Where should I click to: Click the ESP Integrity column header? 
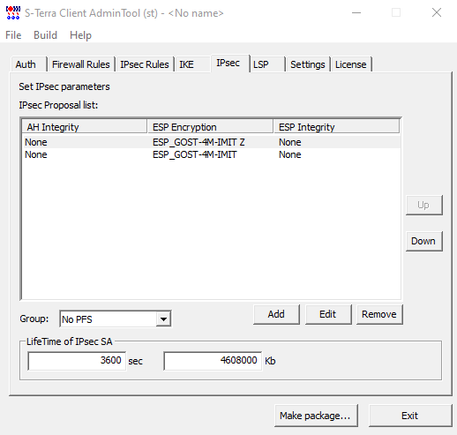click(336, 127)
